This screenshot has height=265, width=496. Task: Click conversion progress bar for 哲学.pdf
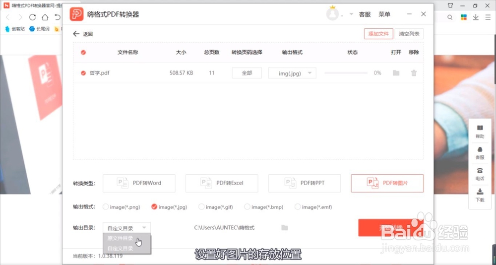tap(346, 73)
